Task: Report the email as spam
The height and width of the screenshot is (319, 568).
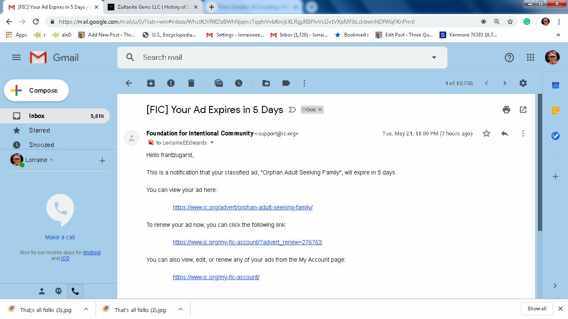Action: coord(171,83)
